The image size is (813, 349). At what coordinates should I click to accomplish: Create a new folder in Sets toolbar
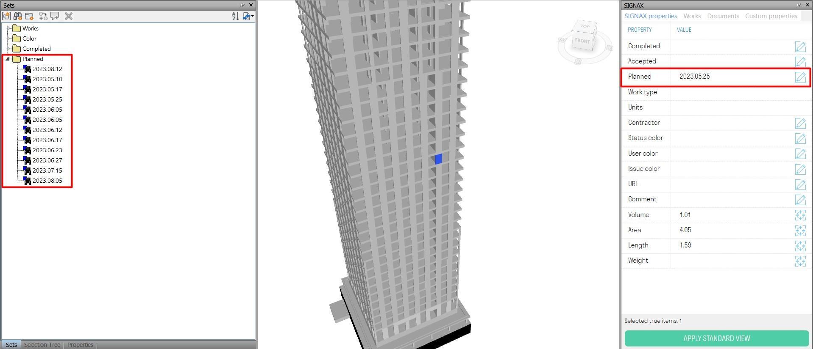pos(29,16)
